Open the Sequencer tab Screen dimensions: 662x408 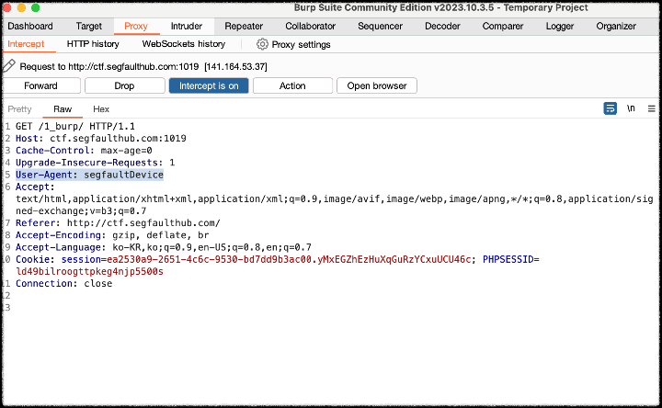click(x=380, y=26)
